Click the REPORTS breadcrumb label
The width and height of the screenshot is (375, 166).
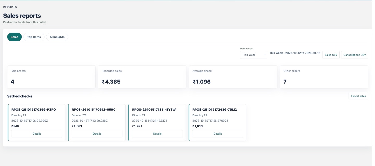coord(10,7)
